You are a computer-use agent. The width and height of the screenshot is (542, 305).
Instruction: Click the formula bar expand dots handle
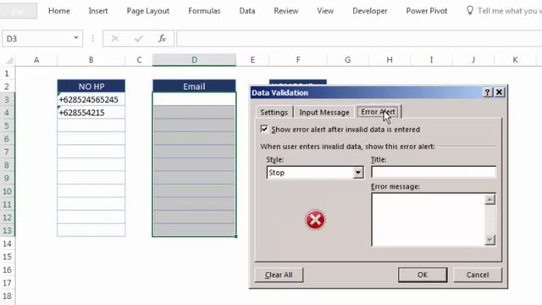[92, 38]
